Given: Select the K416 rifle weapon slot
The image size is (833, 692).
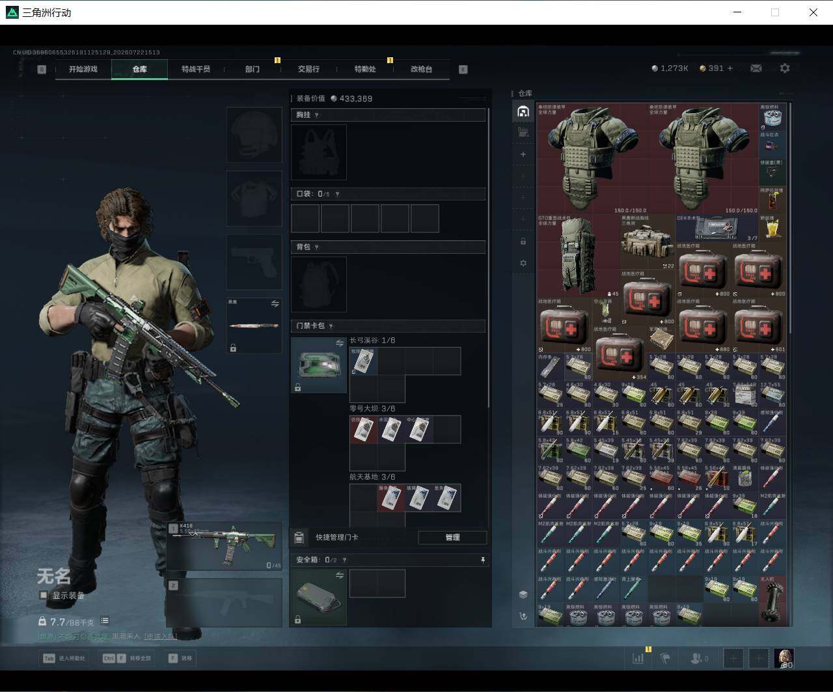Looking at the screenshot, I should click(x=225, y=546).
